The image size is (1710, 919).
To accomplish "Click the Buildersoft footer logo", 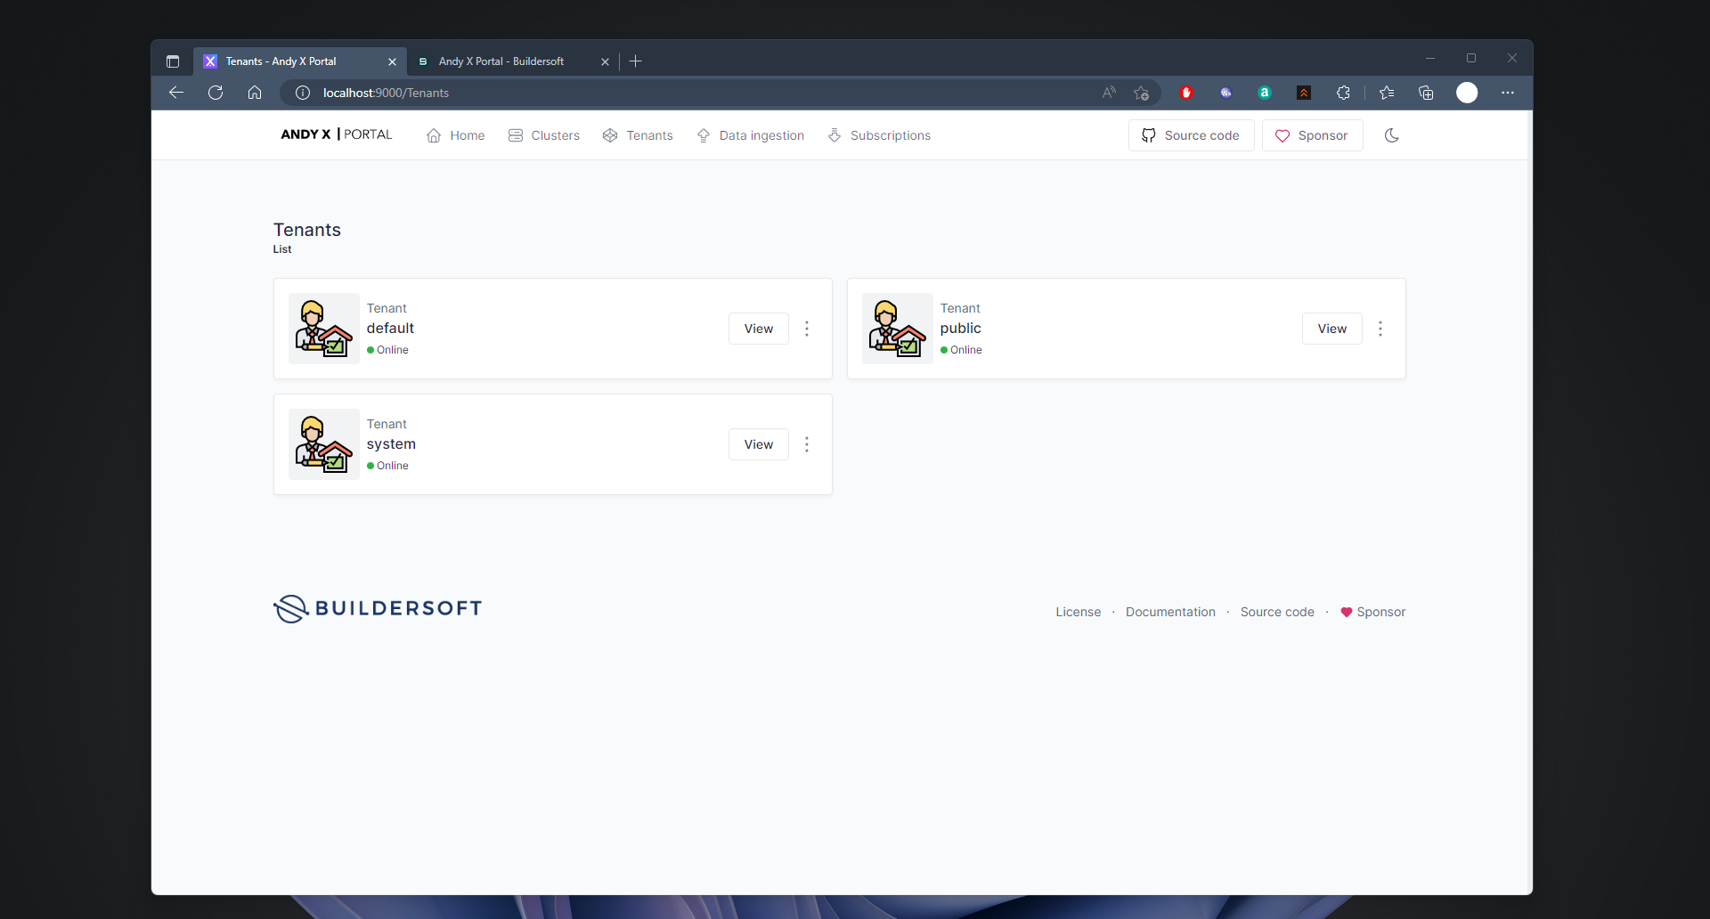I will (x=378, y=608).
